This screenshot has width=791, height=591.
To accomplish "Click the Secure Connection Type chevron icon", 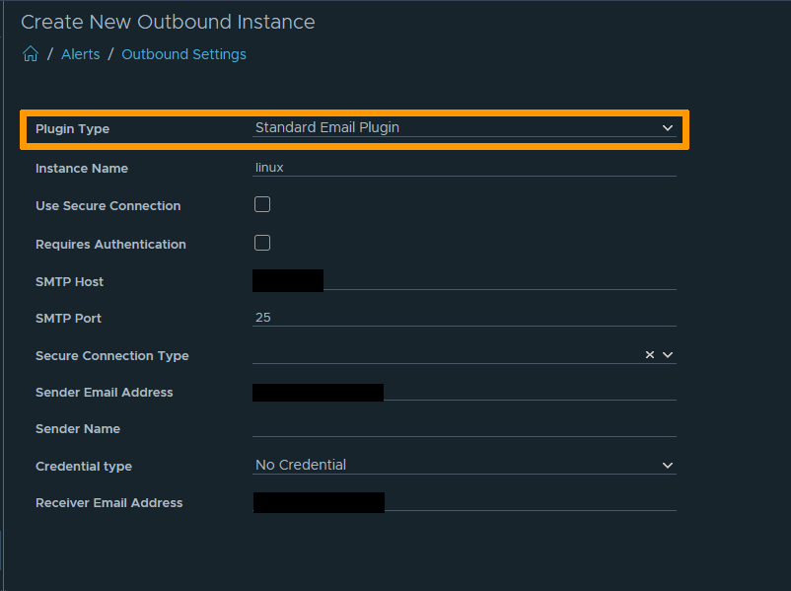I will tap(668, 354).
